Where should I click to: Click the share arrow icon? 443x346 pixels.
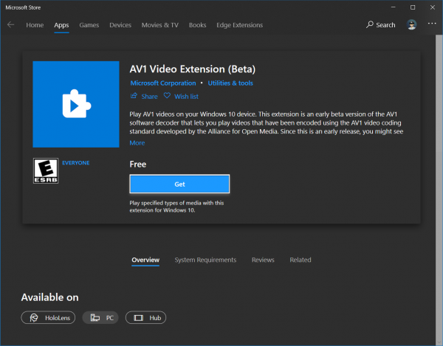click(x=134, y=96)
